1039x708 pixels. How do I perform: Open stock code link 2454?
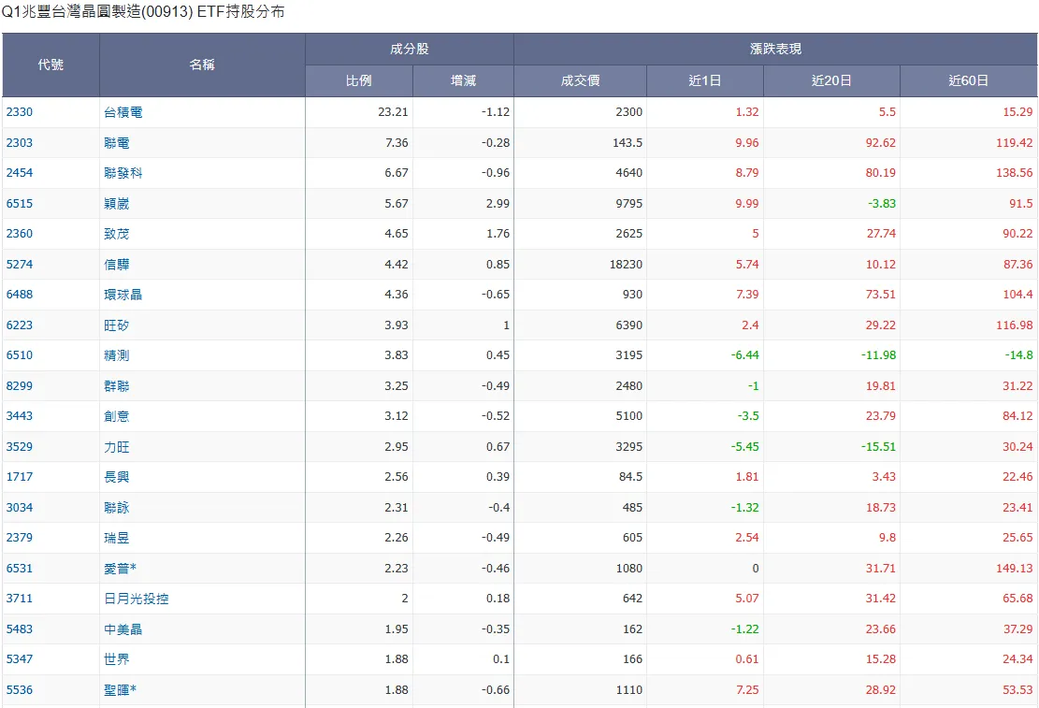[20, 173]
